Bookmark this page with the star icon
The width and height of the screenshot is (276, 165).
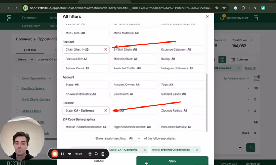pos(224,8)
